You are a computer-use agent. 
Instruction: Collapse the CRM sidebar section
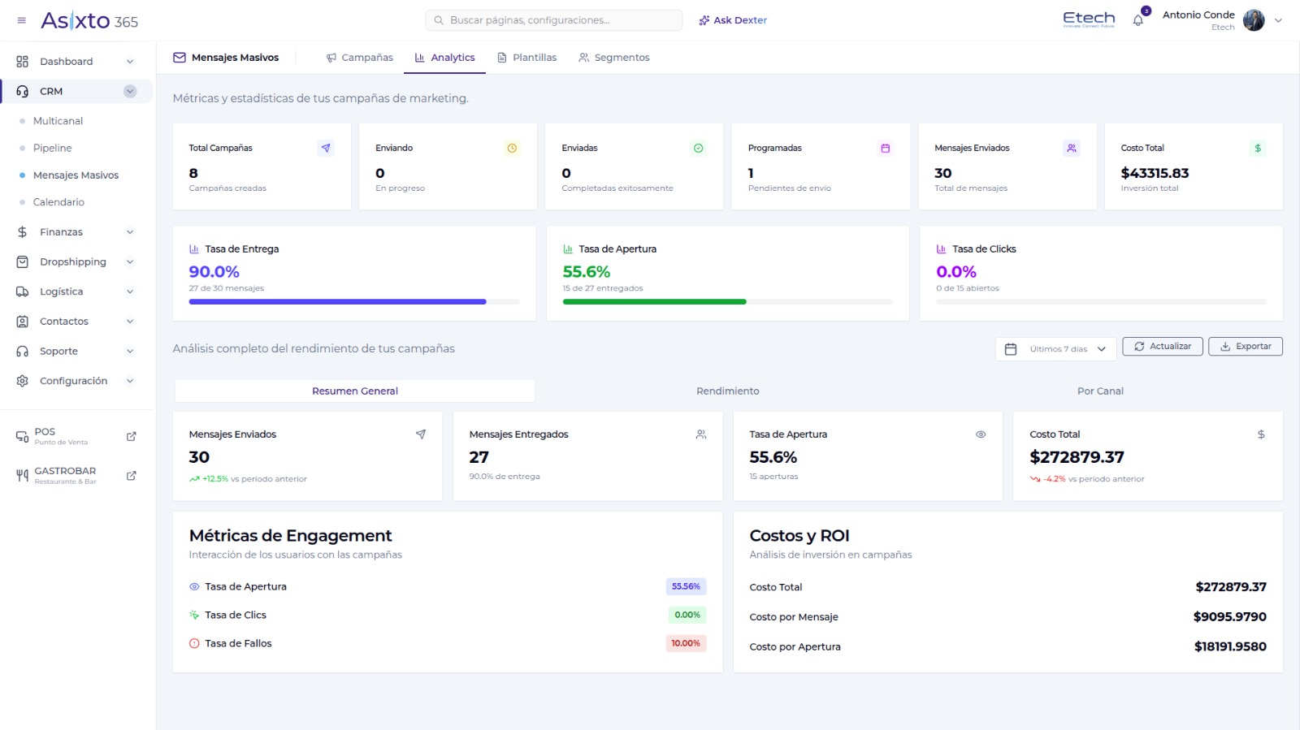(130, 92)
